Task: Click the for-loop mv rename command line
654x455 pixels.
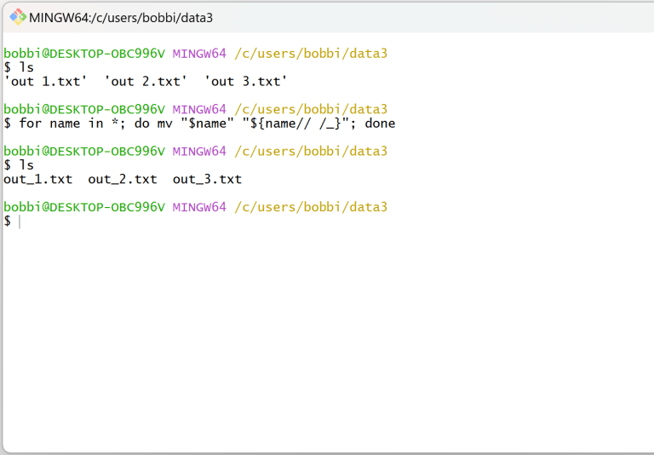Action: click(200, 124)
